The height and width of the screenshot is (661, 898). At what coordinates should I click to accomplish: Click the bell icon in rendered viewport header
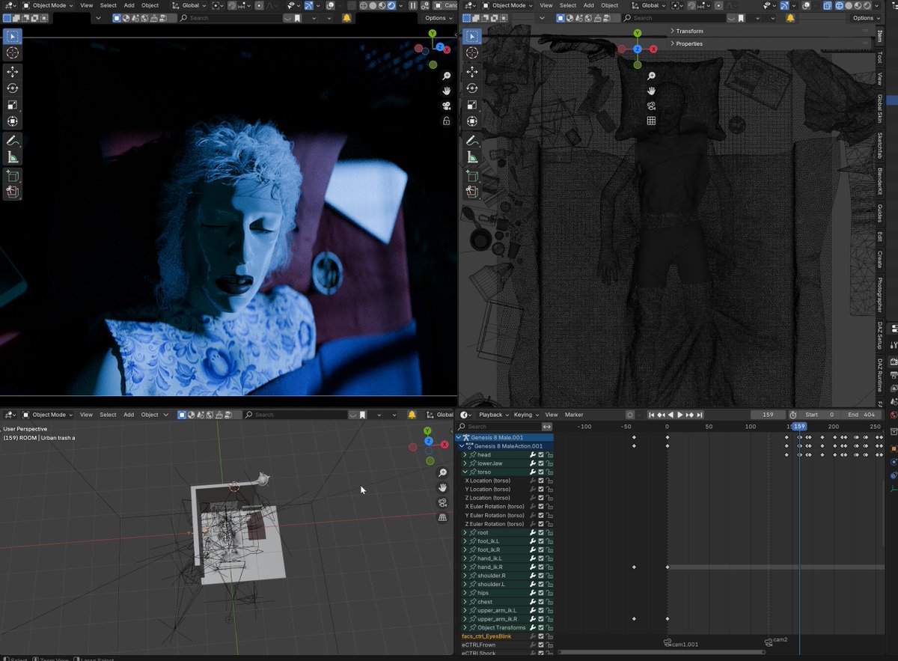347,18
